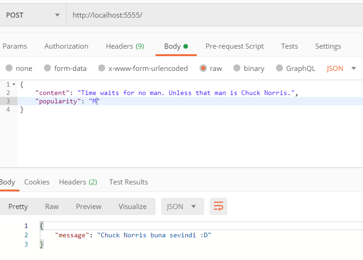This screenshot has width=363, height=260.
Task: Select the binary body radio button
Action: pos(237,68)
